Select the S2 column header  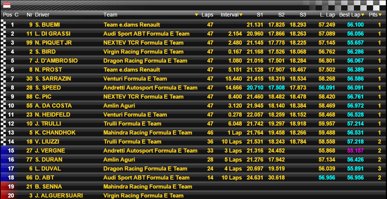[281, 15]
